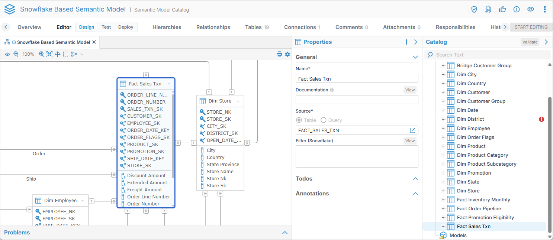Select the Table source radio button
The width and height of the screenshot is (553, 240).
[299, 120]
